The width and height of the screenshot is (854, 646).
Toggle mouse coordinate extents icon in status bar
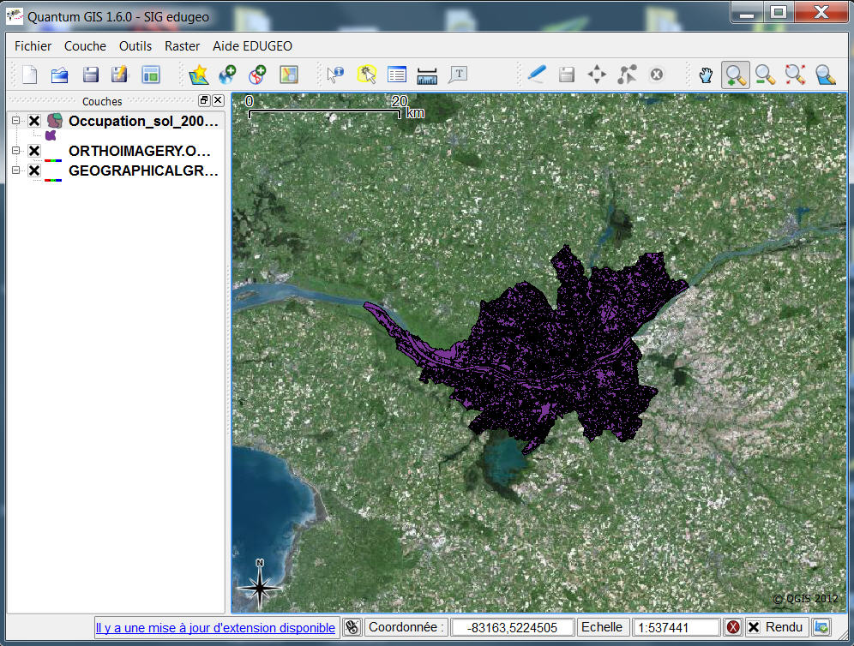click(x=352, y=627)
